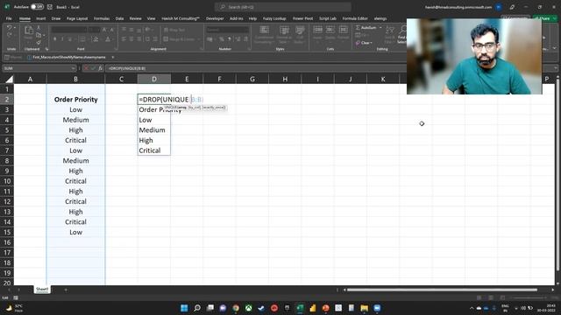Toggle Bold formatting
The image size is (561, 315).
pyautogui.click(x=54, y=38)
